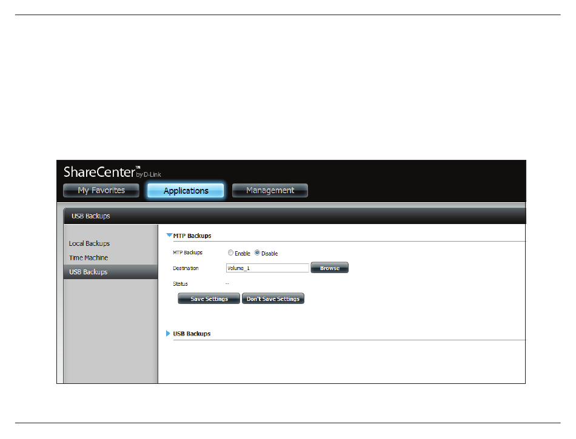Image resolution: width=576 pixels, height=439 pixels.
Task: Click the ShareCenter by D-Link logo
Action: coord(112,172)
